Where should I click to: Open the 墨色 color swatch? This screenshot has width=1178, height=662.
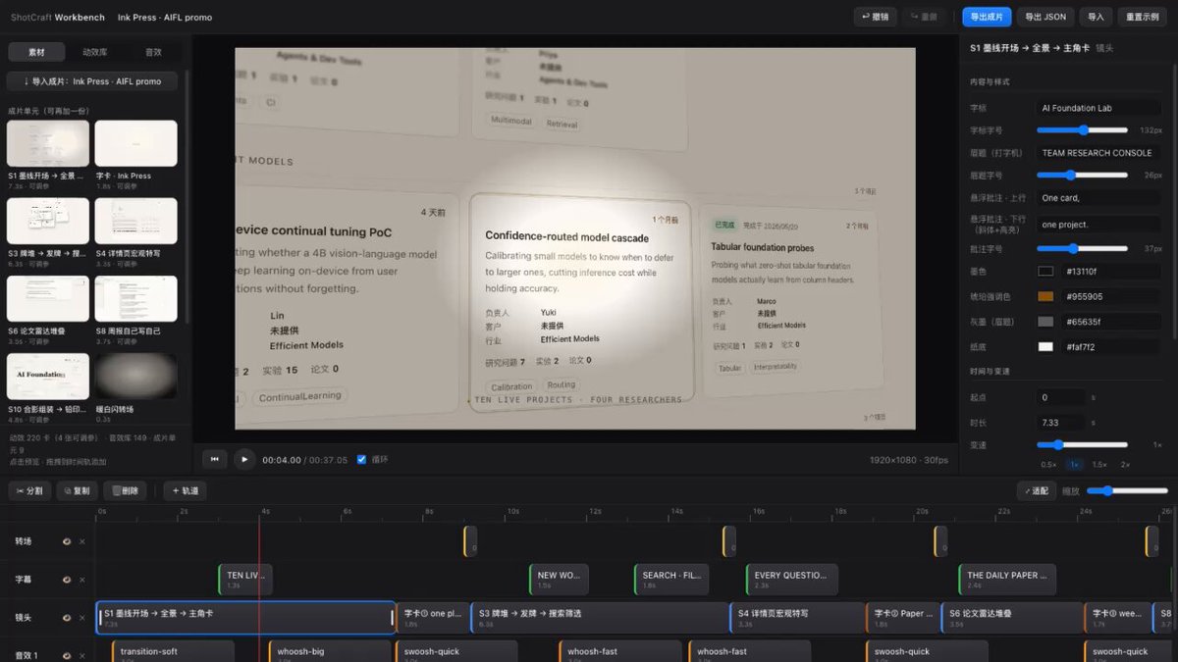tap(1046, 271)
